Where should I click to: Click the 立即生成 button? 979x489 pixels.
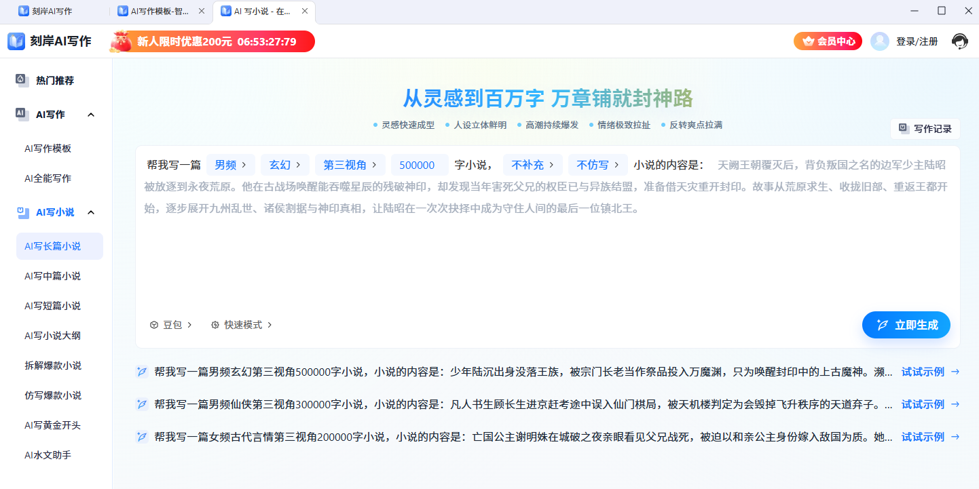(906, 325)
